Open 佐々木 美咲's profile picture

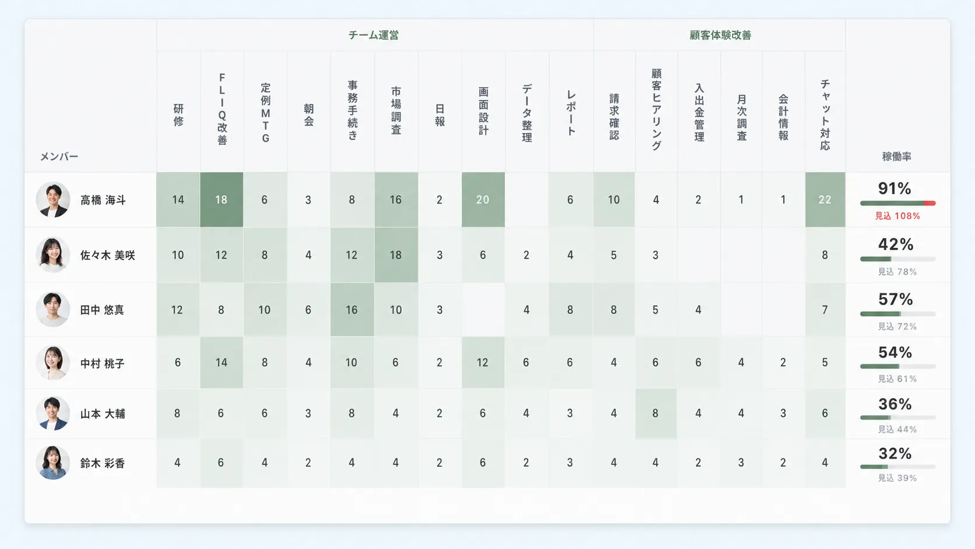click(52, 255)
